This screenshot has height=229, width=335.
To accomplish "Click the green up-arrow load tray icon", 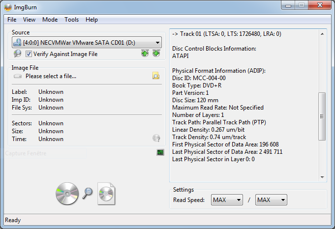I will [145, 54].
